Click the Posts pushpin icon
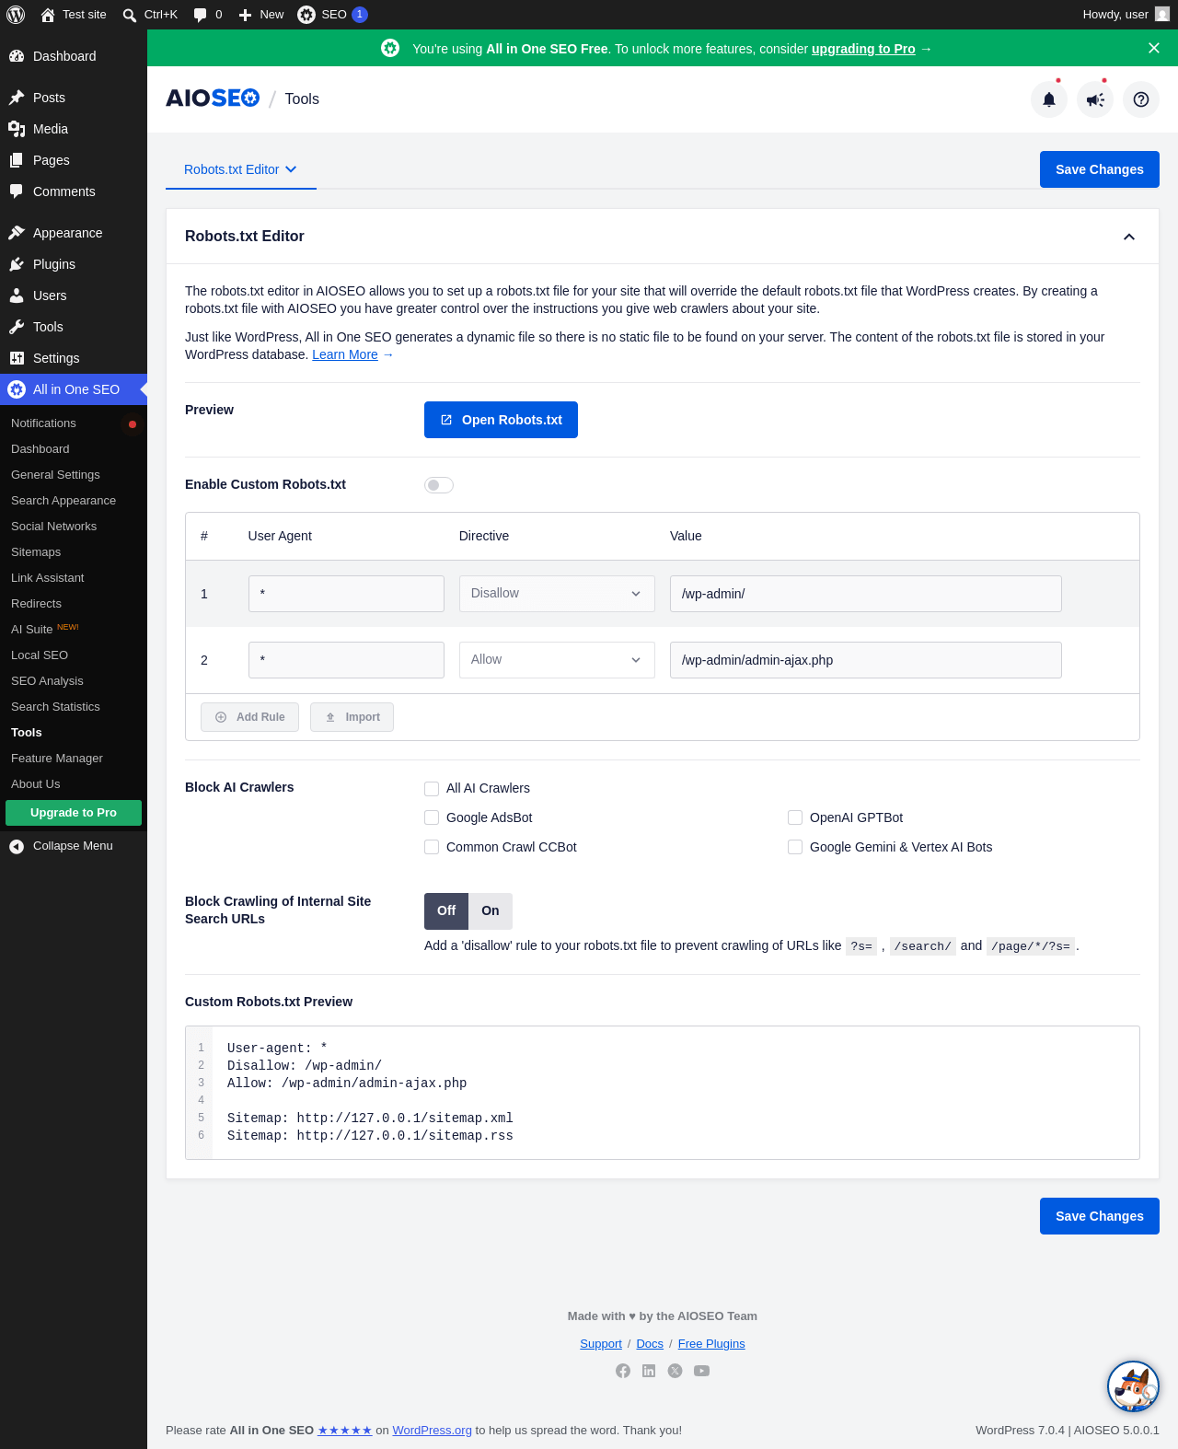1178x1449 pixels. [17, 98]
